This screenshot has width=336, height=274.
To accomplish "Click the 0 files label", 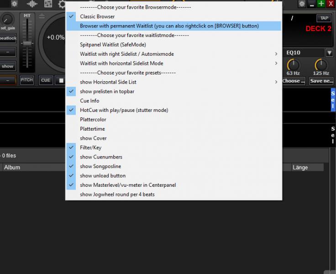I will click(9, 156).
